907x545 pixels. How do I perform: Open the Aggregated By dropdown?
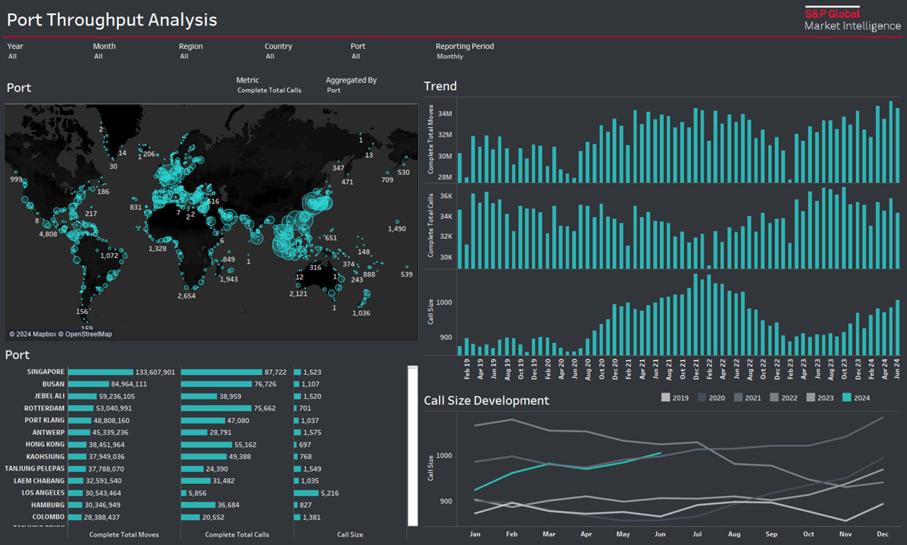[x=334, y=91]
